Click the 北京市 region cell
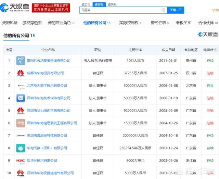 pyautogui.click(x=191, y=86)
